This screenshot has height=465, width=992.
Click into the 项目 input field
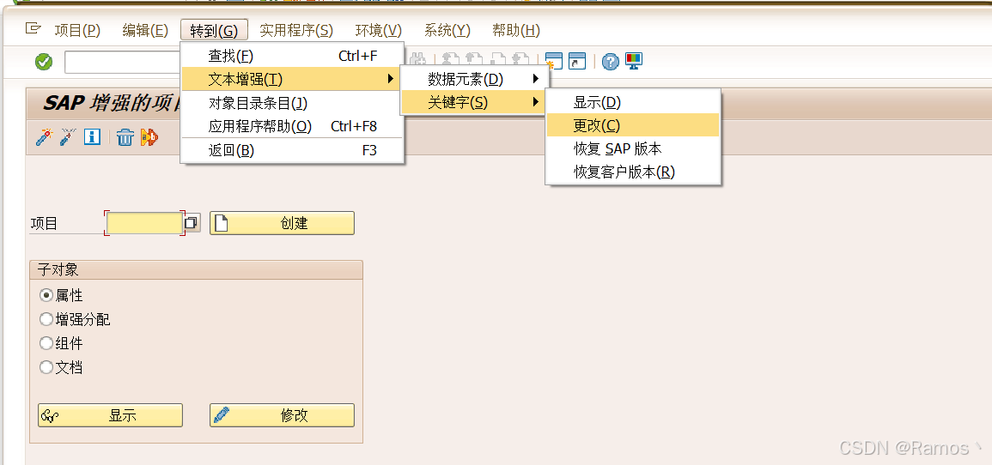(145, 223)
